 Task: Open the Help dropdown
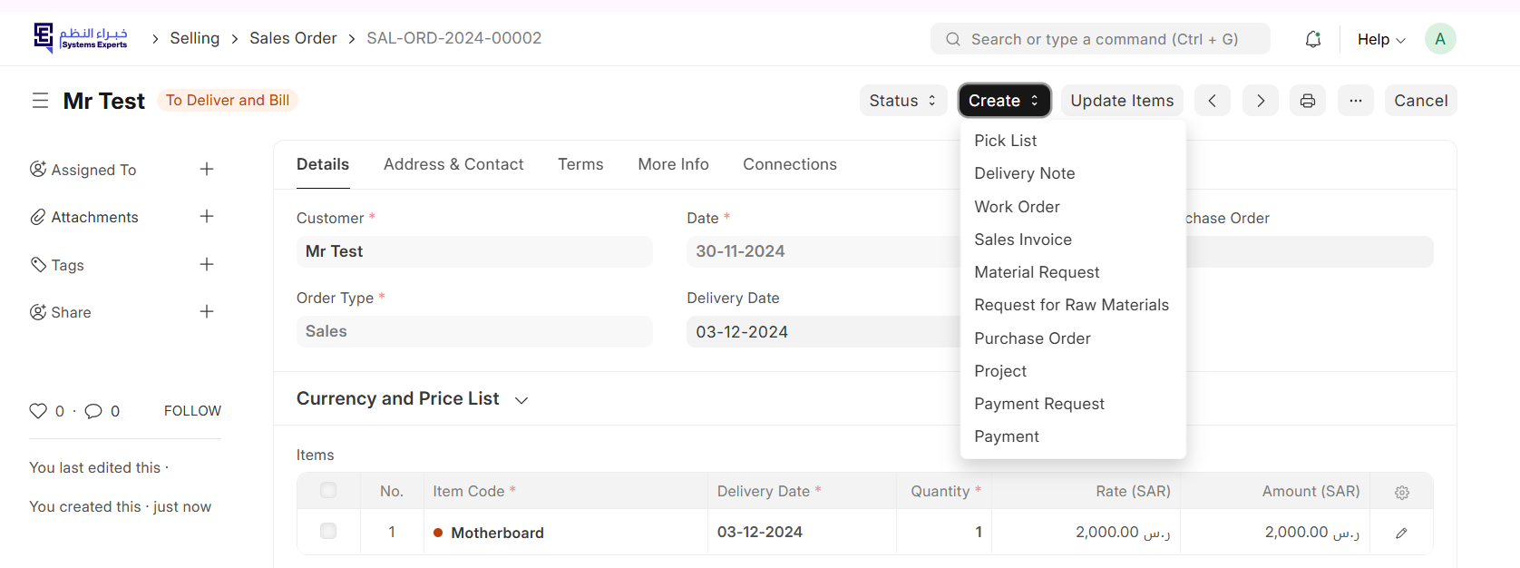pos(1380,39)
